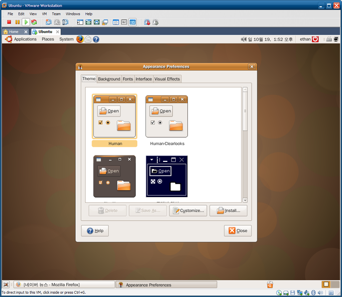Click the printer icon in the Ubuntu top panel
342x297 pixels.
tap(329, 39)
